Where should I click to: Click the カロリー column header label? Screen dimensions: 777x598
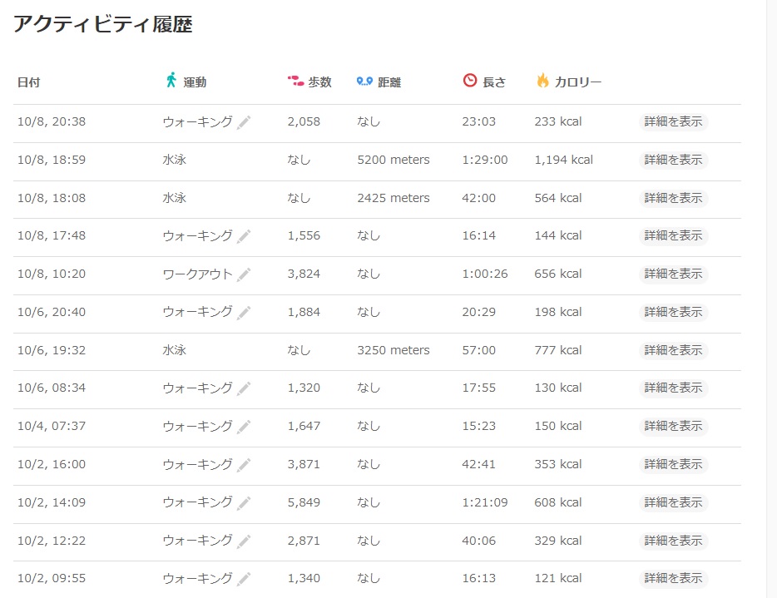pyautogui.click(x=578, y=82)
